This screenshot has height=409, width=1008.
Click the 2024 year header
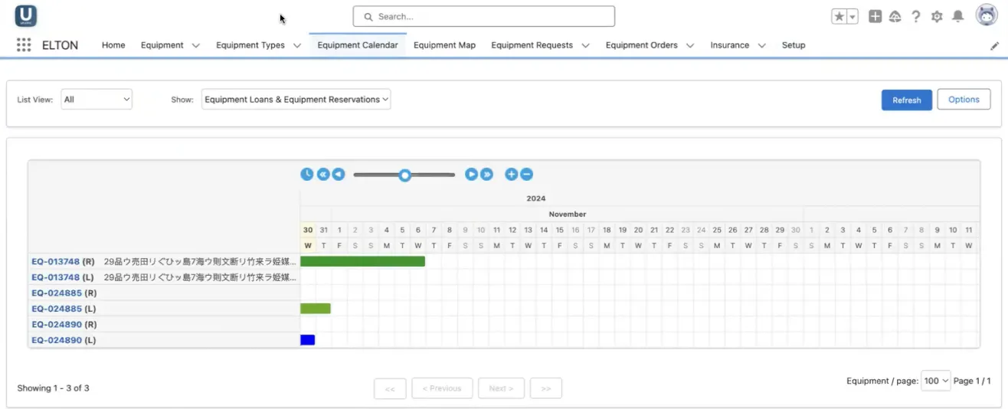[x=536, y=198]
